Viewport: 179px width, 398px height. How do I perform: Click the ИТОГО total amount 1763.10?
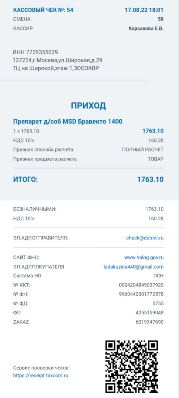(x=150, y=179)
